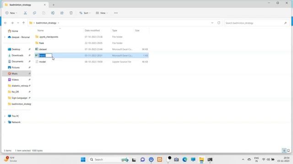
Task: Open the Wi-Fi network tray icon
Action: click(x=264, y=159)
